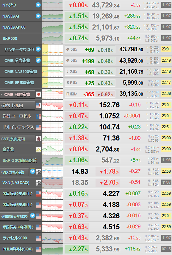Click the NASDAQ100 price 21,101.57
This screenshot has height=255, width=172.
pos(106,27)
